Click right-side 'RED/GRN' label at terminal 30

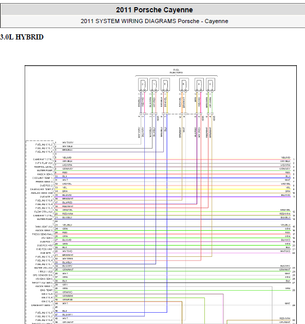(x=285, y=318)
